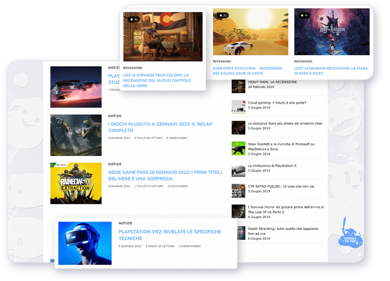The width and height of the screenshot is (390, 281).
Task: Open the PlayStation VR2 specifiche tecniche article
Action: (170, 235)
